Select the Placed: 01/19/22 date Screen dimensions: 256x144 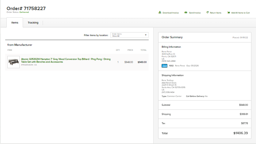240,38
